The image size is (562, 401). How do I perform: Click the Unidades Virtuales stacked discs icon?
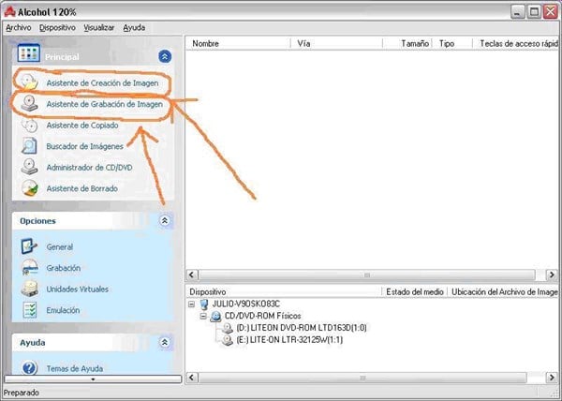tap(29, 289)
